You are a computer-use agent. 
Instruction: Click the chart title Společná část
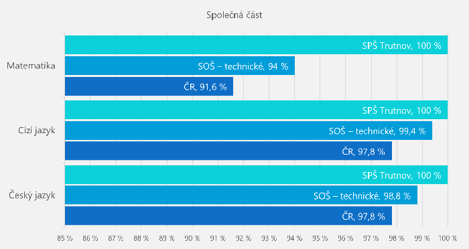coord(234,15)
